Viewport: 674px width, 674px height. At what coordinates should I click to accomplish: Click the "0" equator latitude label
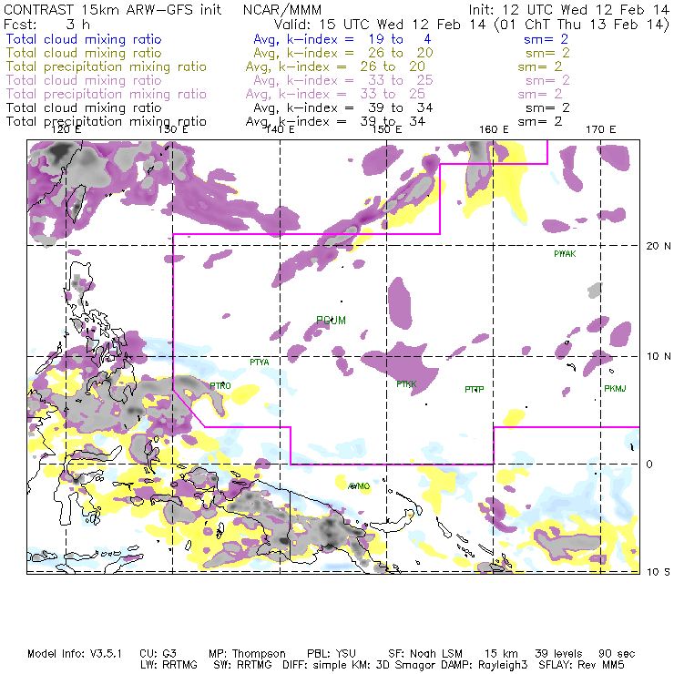[649, 465]
